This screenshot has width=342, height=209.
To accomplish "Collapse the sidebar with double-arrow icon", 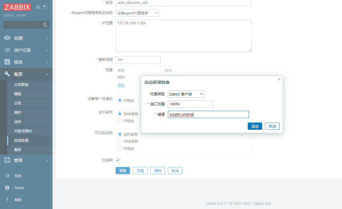I will click(x=38, y=7).
